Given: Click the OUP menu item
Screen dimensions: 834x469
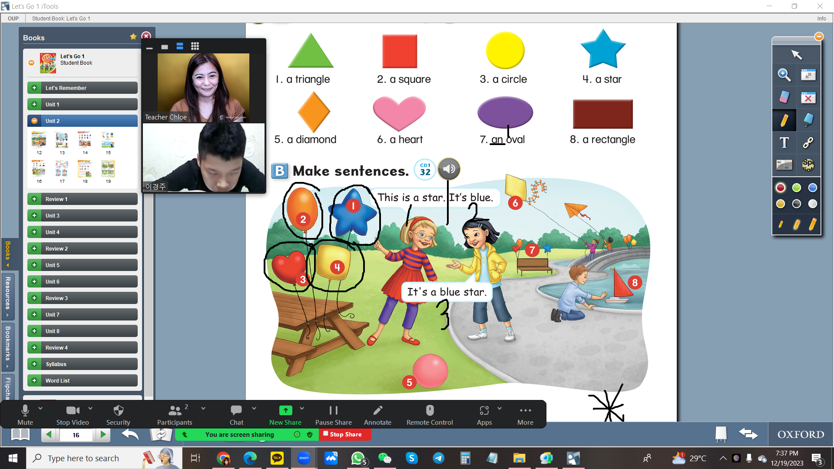Looking at the screenshot, I should 13,18.
